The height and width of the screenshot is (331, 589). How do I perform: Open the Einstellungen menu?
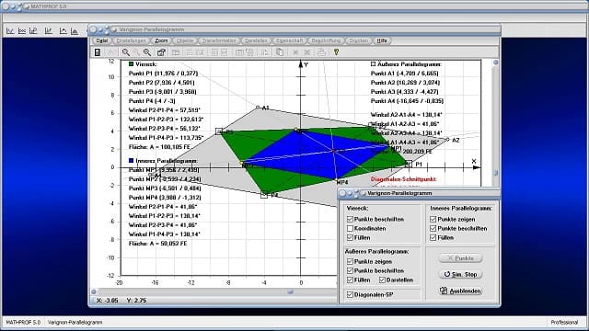coord(131,40)
